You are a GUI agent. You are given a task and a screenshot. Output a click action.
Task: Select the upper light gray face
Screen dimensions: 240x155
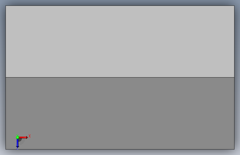(120, 41)
